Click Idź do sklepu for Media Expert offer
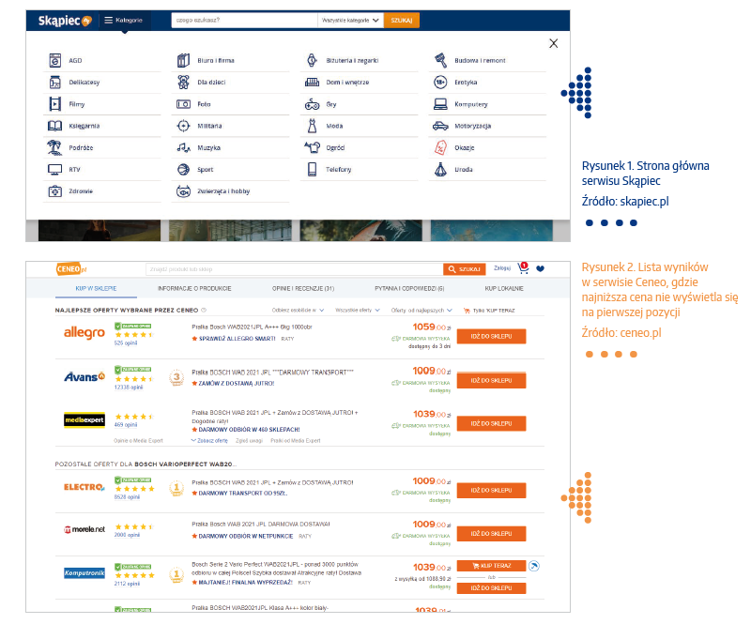Viewport: 751px width, 624px height. (x=491, y=424)
